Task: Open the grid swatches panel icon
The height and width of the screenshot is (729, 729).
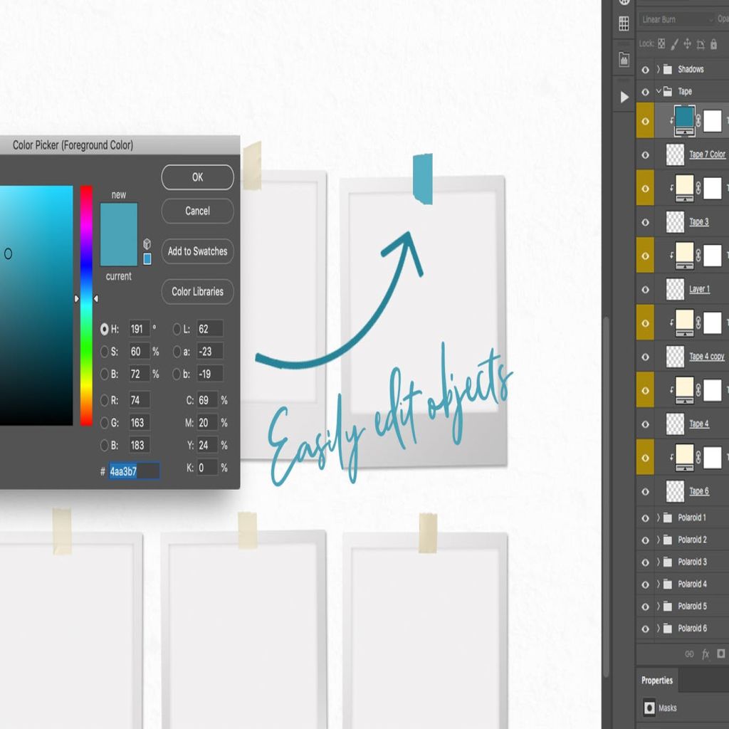Action: coord(624,23)
